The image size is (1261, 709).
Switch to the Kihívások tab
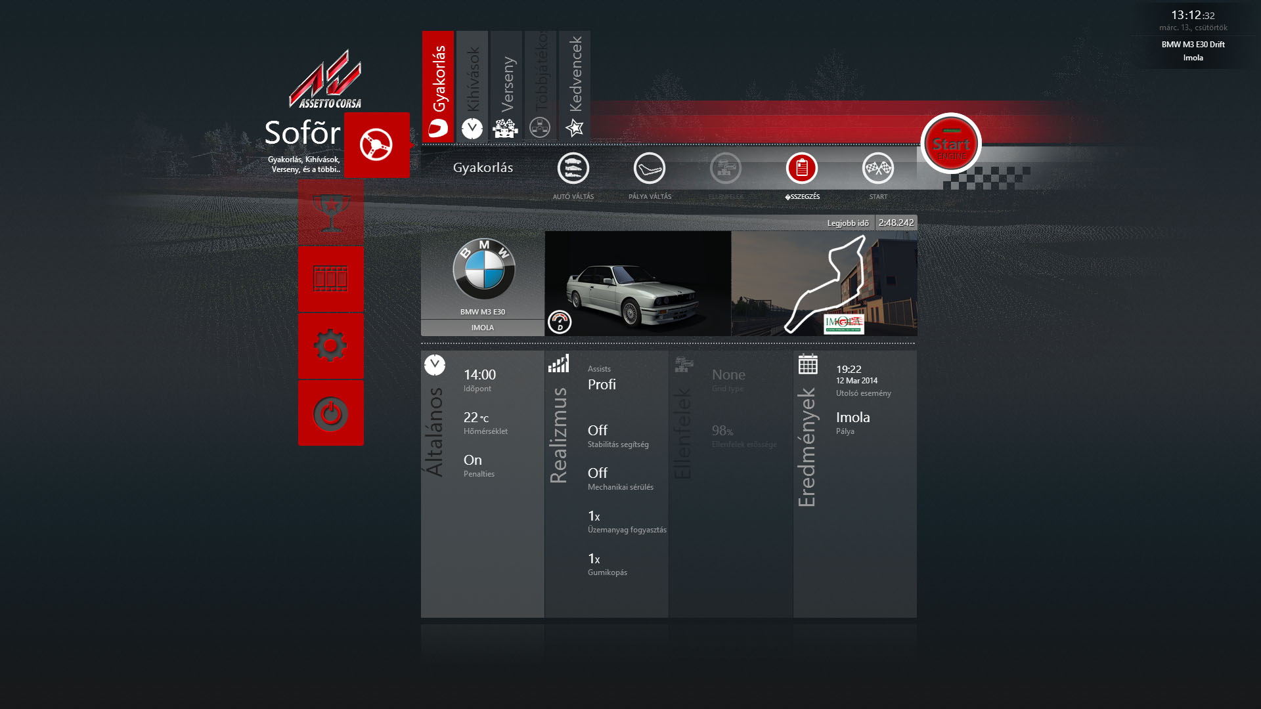click(x=472, y=85)
